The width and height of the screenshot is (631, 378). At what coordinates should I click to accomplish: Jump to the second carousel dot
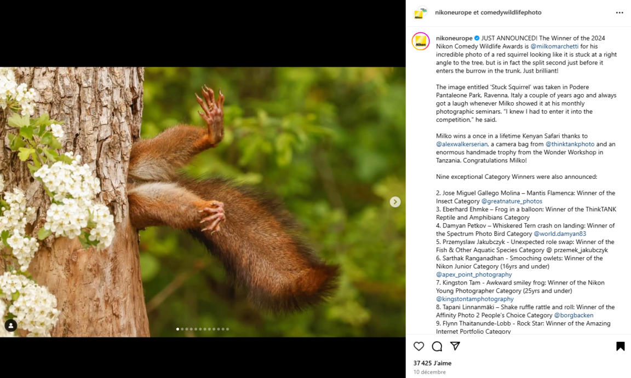[x=182, y=329]
